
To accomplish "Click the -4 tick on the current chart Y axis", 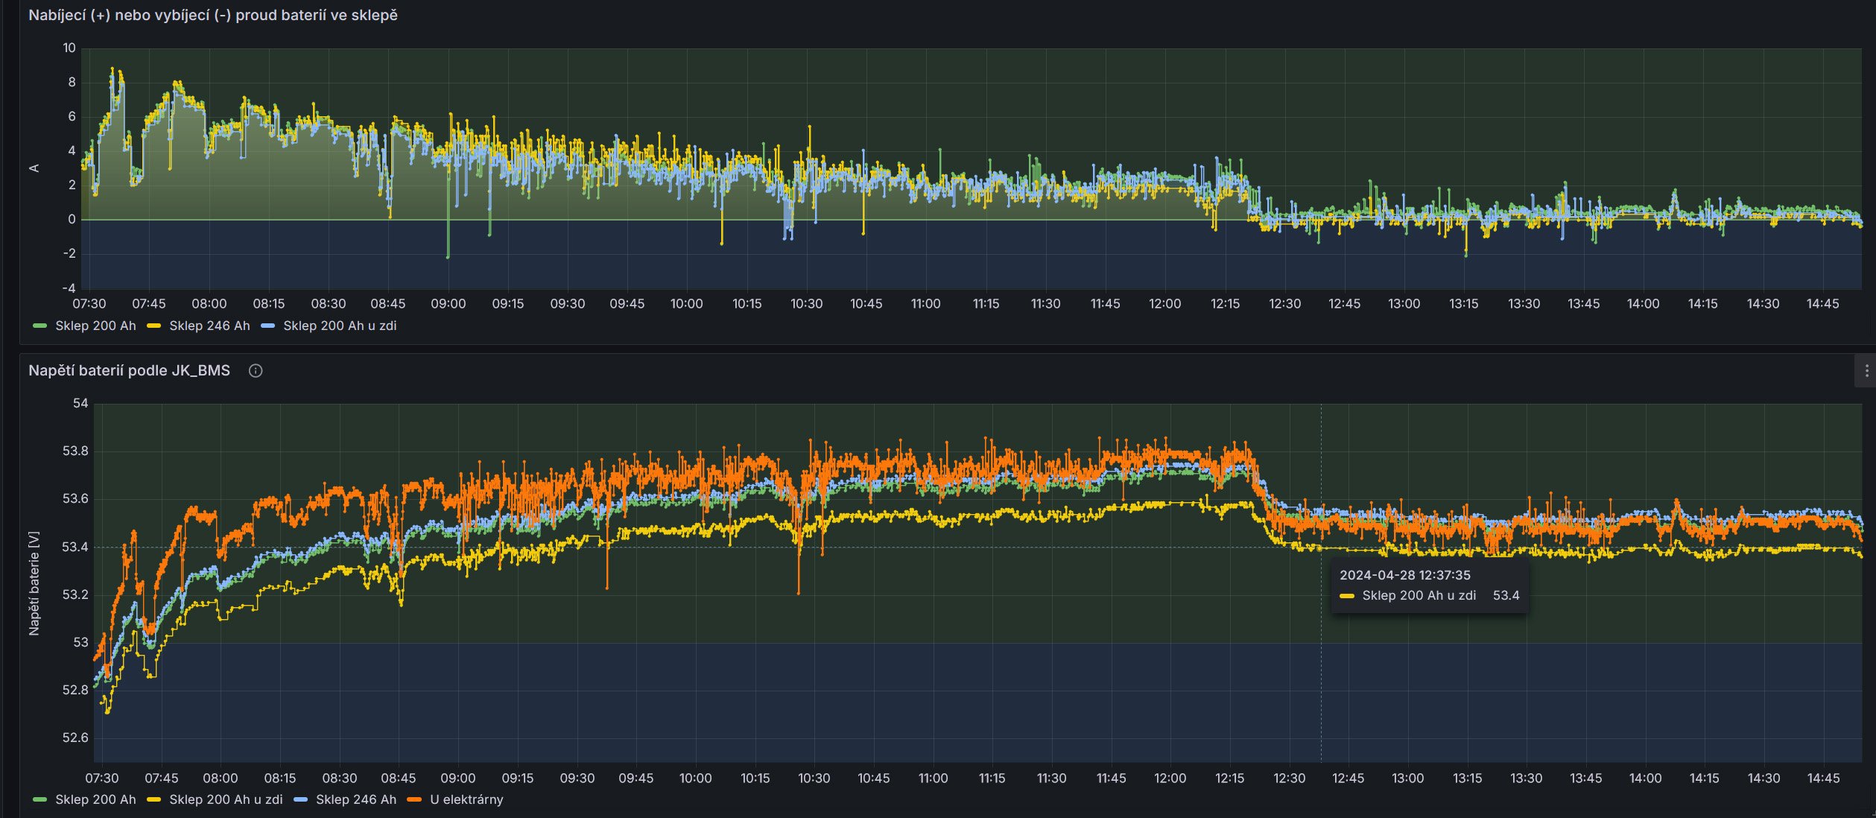I will [x=69, y=288].
